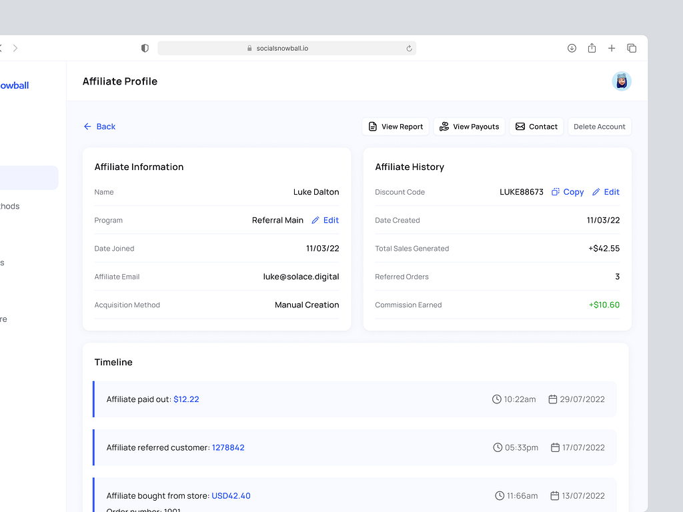Image resolution: width=683 pixels, height=512 pixels.
Task: Click the clock icon on the 10:22am payout entry
Action: [497, 399]
